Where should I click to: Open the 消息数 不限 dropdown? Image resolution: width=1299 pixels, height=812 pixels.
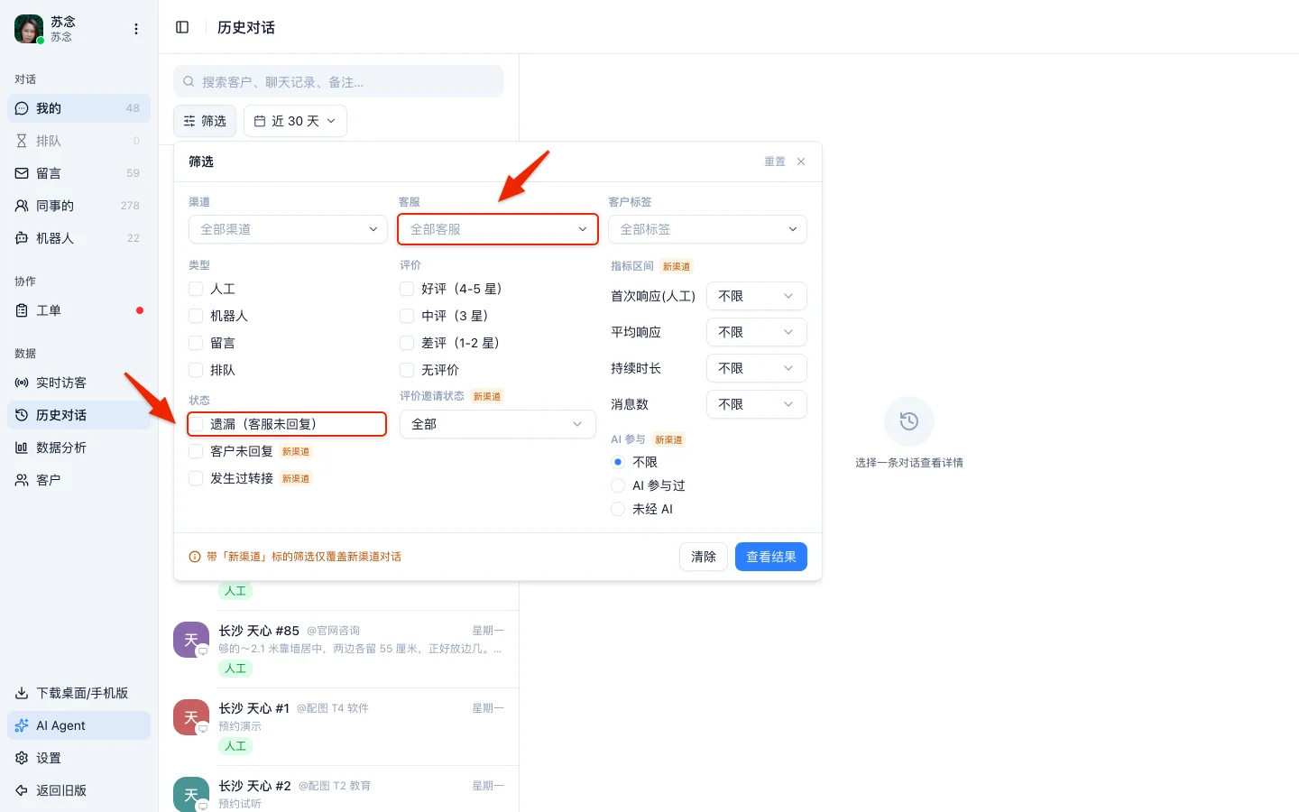click(757, 404)
